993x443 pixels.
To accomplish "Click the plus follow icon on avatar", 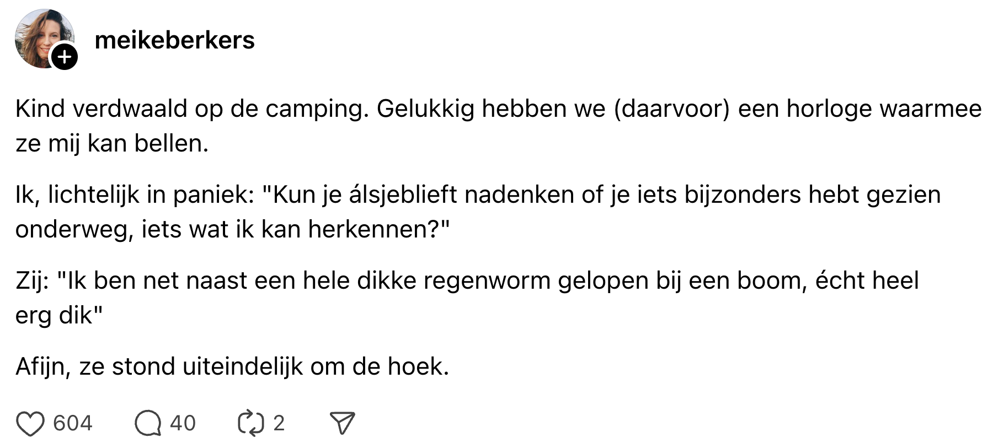I will click(x=65, y=57).
